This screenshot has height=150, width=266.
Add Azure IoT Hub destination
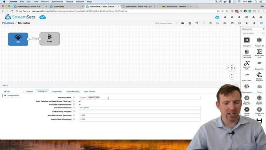tap(246, 65)
